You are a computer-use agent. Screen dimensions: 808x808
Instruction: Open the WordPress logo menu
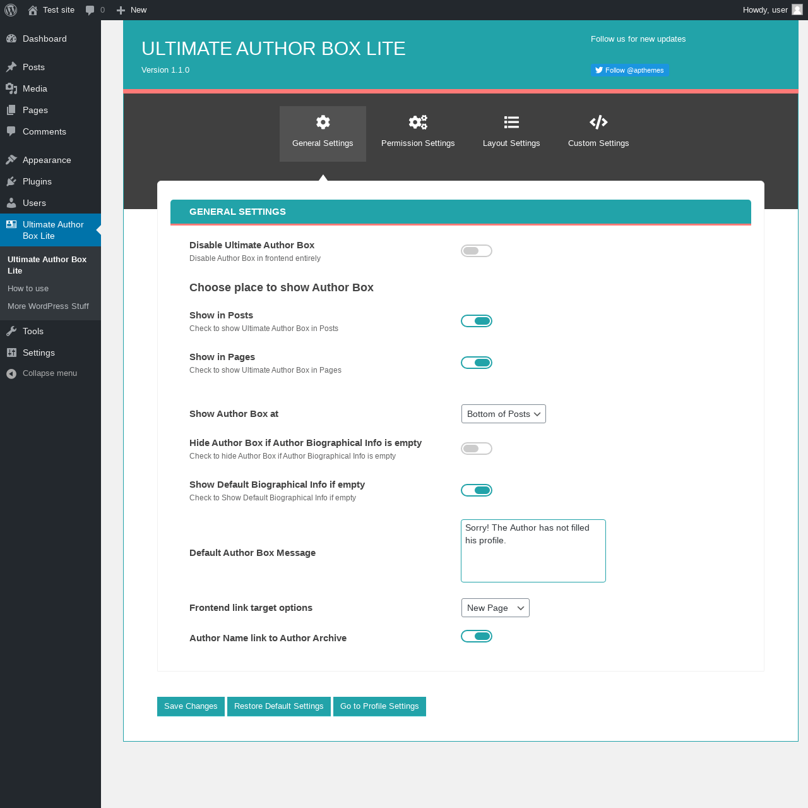click(x=11, y=10)
